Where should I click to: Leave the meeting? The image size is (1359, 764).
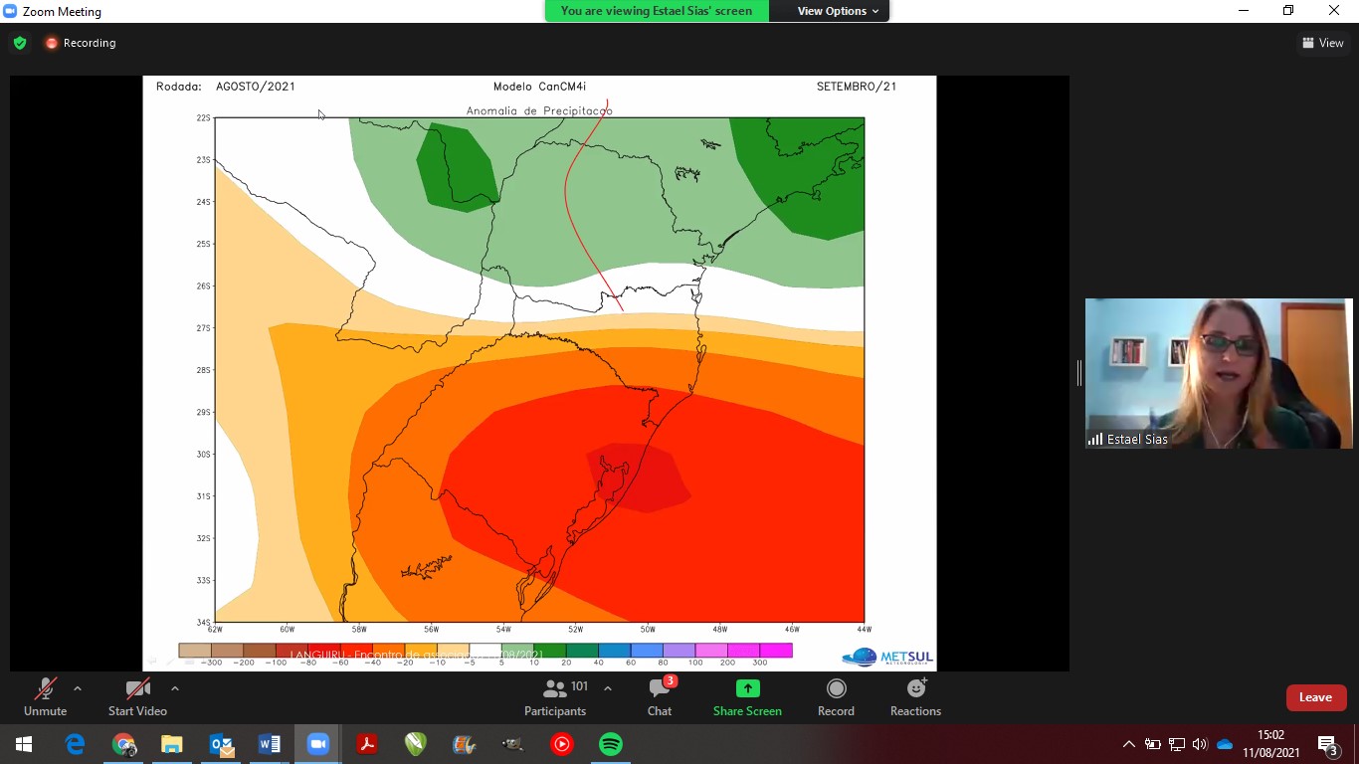pyautogui.click(x=1315, y=697)
